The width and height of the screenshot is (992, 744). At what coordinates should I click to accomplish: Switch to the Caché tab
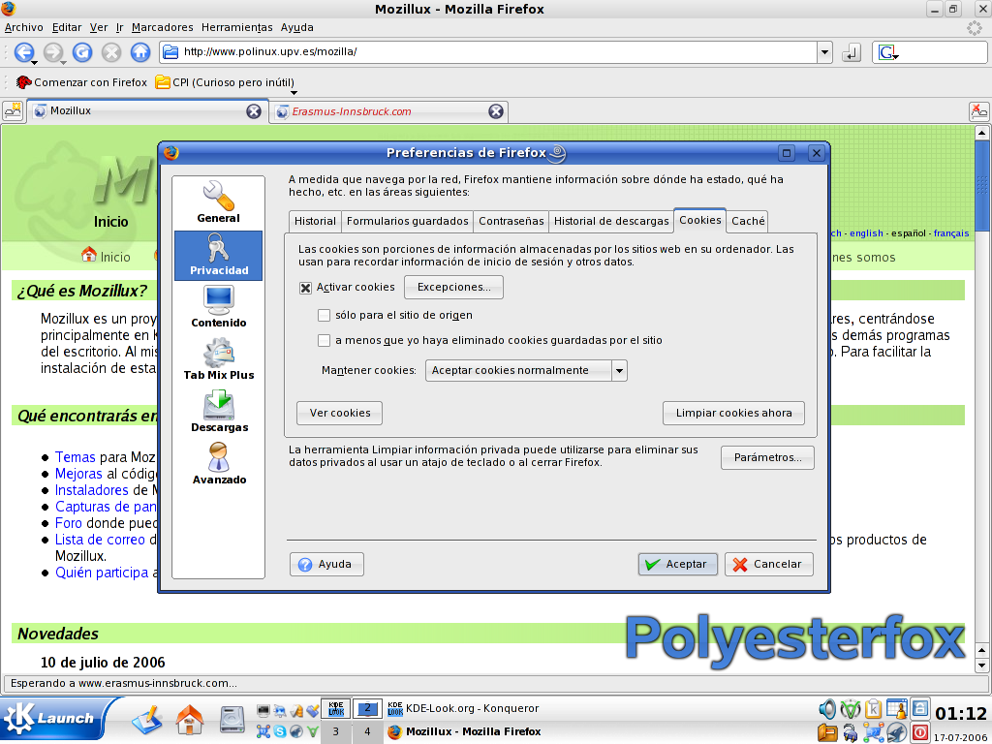click(748, 221)
